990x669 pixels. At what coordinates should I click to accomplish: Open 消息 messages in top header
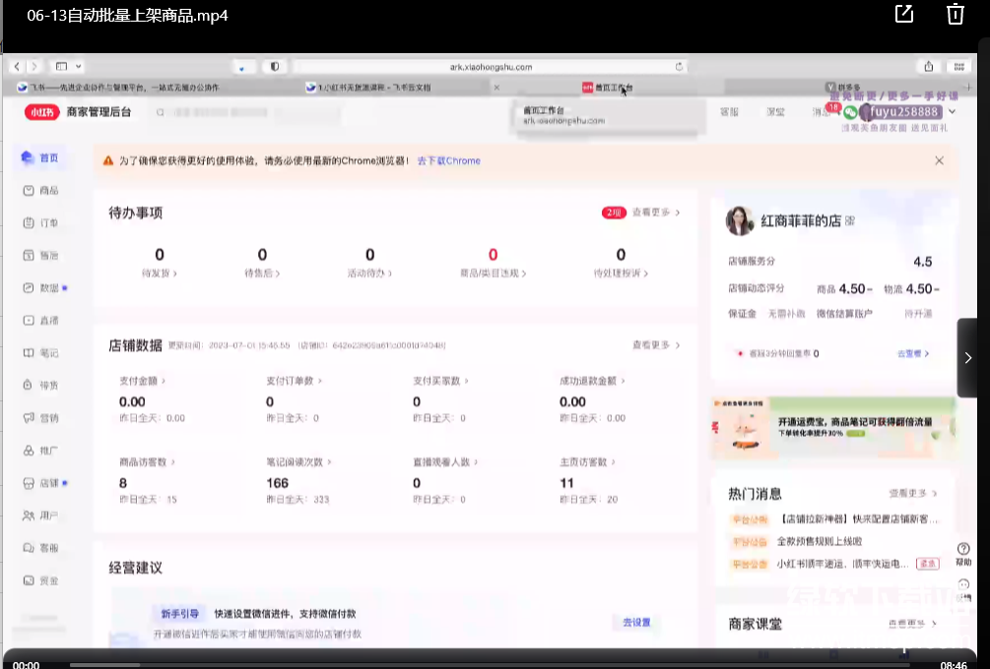(821, 112)
